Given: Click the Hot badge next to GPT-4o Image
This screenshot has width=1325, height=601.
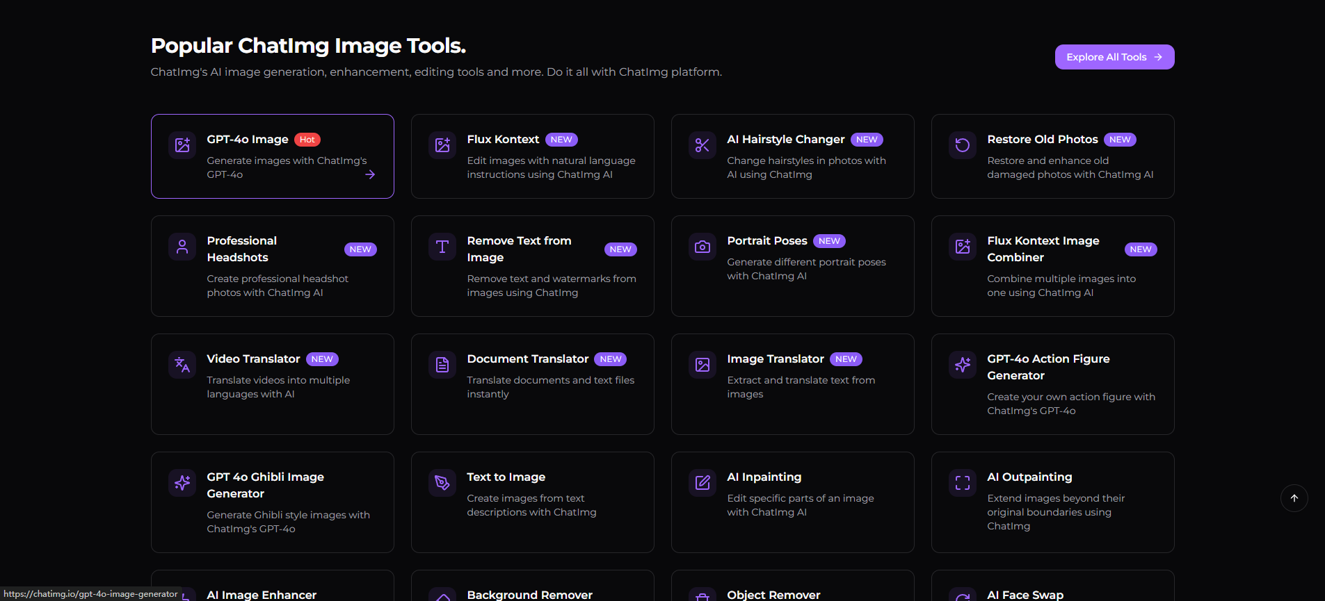Looking at the screenshot, I should 307,140.
